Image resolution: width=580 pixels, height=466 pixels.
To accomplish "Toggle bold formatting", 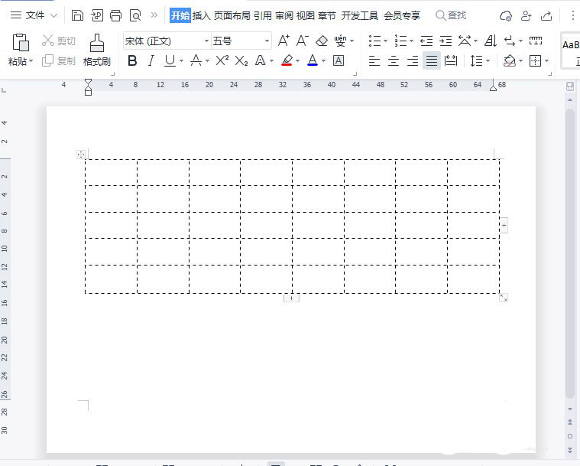I will pyautogui.click(x=132, y=60).
